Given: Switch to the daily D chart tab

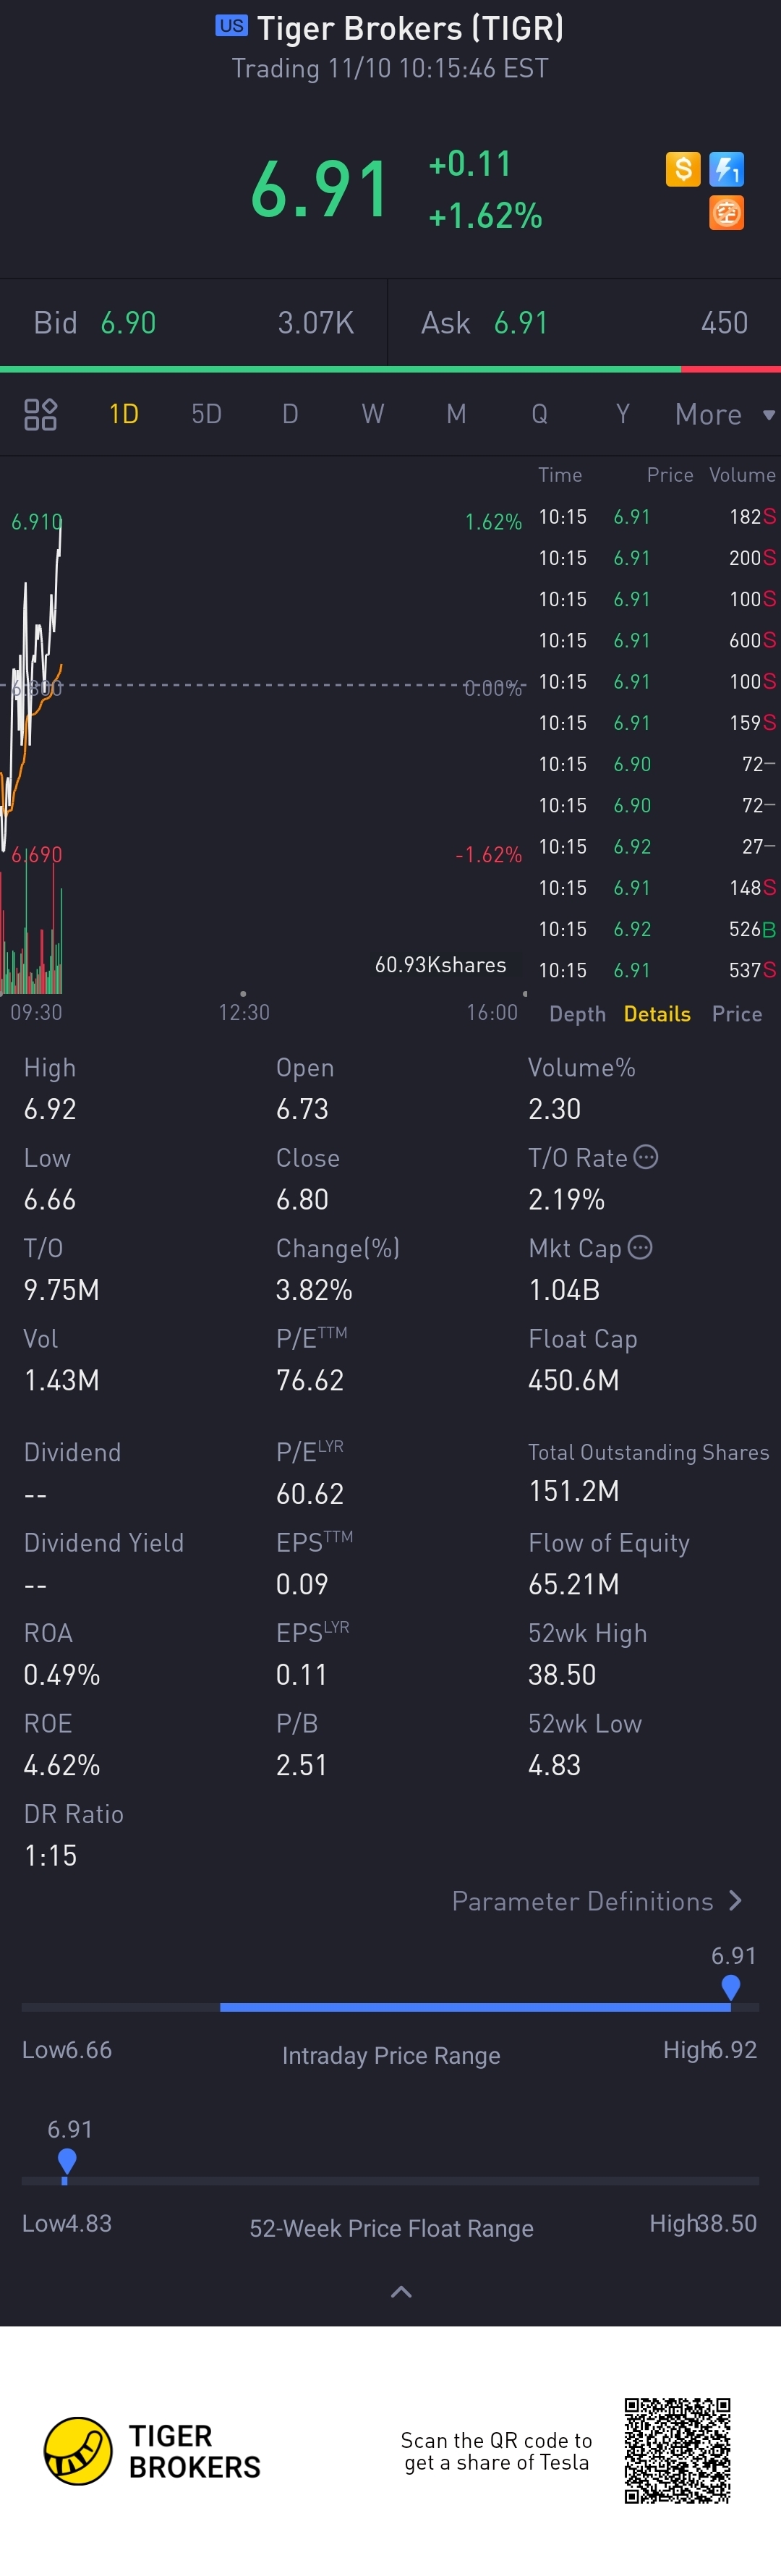Looking at the screenshot, I should click(290, 414).
